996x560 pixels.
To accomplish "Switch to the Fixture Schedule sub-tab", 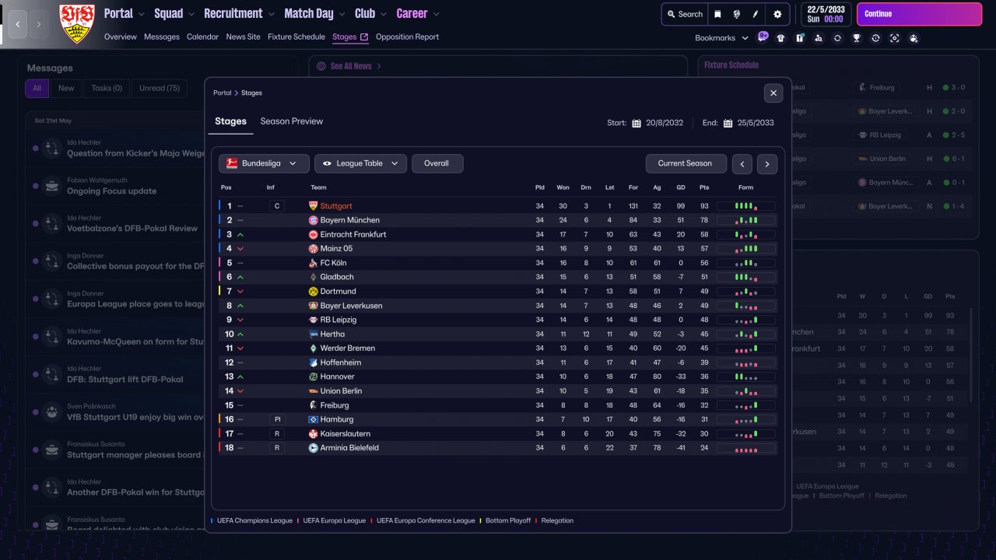I will coord(296,37).
